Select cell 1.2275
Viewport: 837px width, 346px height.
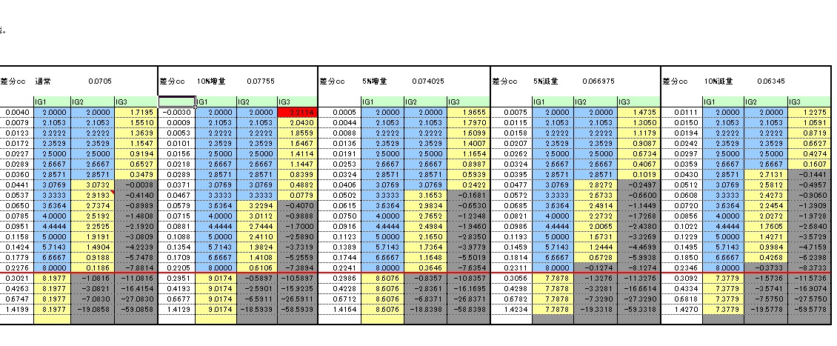point(810,112)
